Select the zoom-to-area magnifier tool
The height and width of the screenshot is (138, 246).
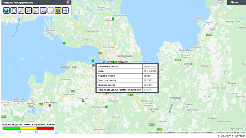pyautogui.click(x=36, y=11)
